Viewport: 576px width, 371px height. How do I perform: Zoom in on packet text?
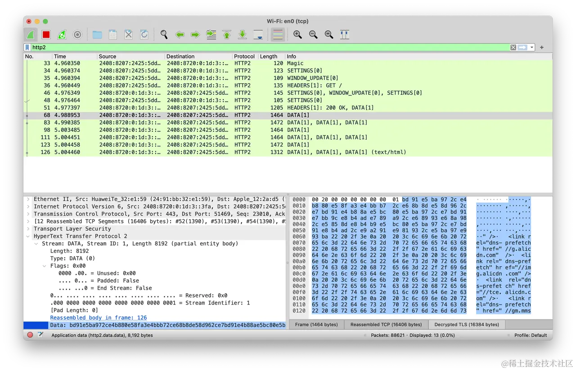coord(297,35)
